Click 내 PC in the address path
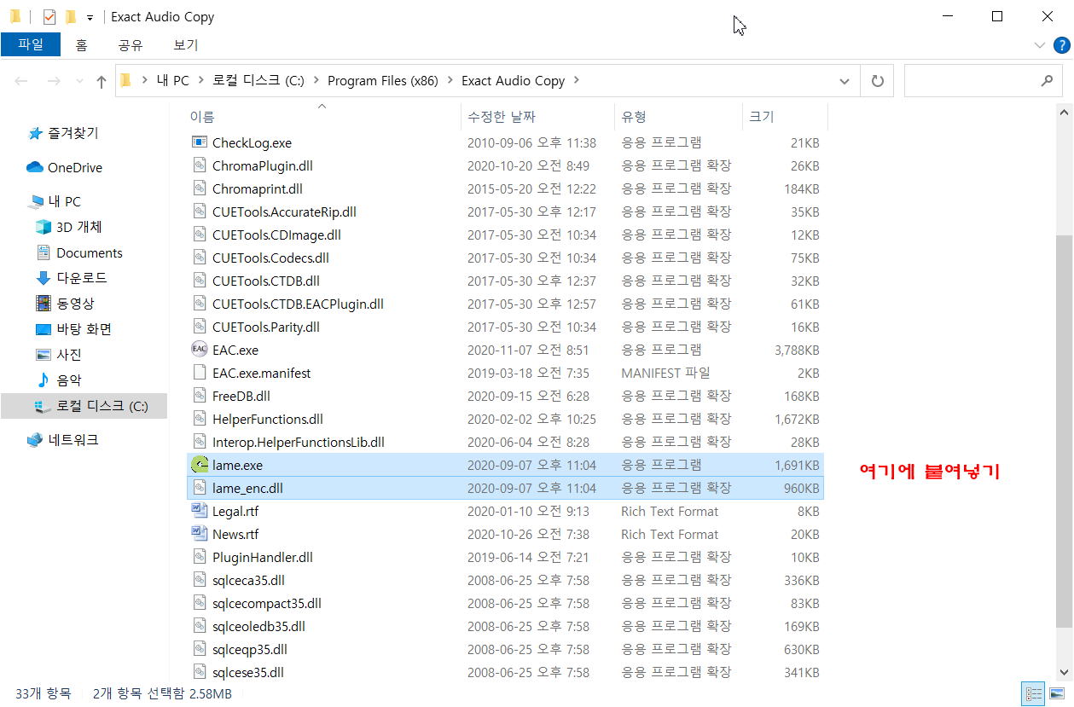Image resolution: width=1074 pixels, height=707 pixels. pyautogui.click(x=173, y=81)
